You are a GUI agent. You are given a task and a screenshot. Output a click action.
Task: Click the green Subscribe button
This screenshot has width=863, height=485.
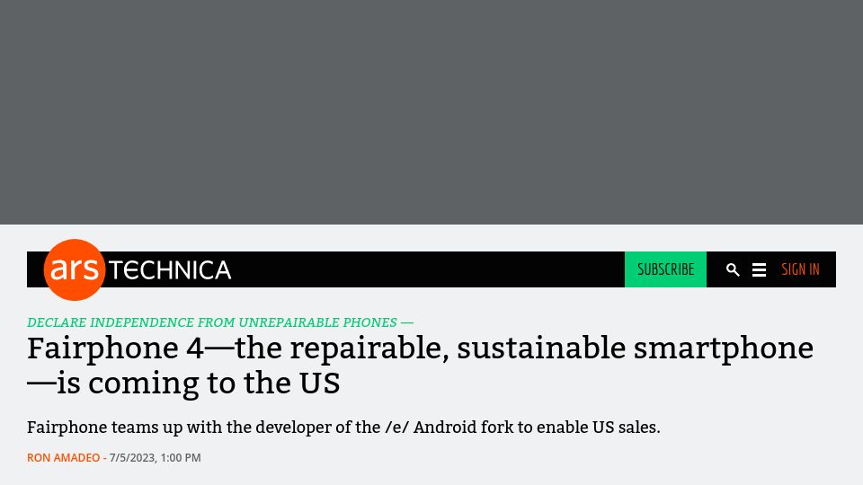click(665, 269)
